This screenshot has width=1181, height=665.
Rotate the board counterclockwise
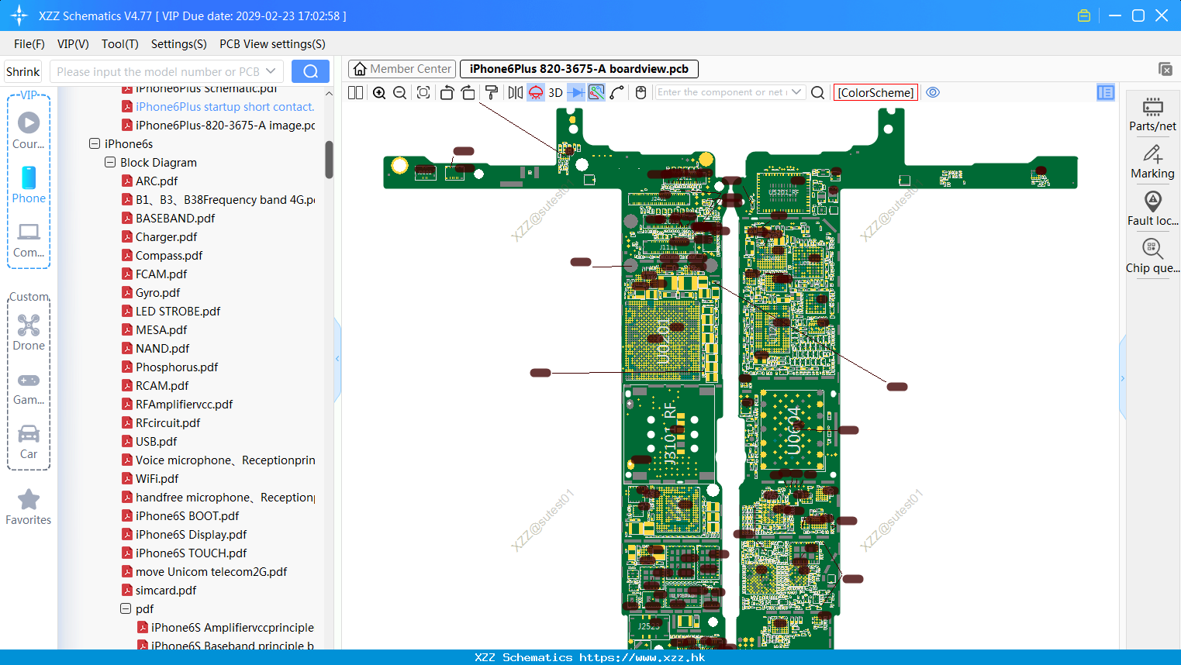(x=447, y=93)
